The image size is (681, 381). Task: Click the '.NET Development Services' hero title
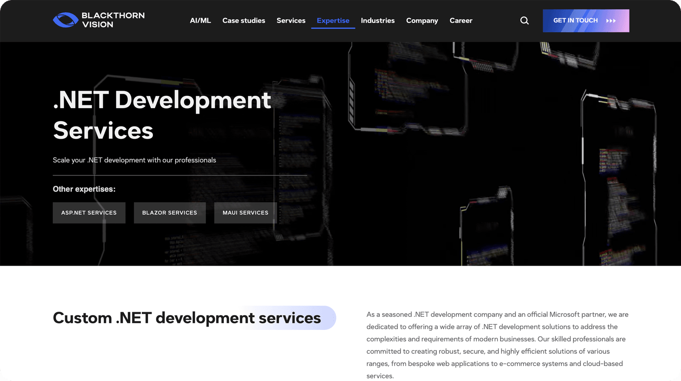(x=162, y=115)
